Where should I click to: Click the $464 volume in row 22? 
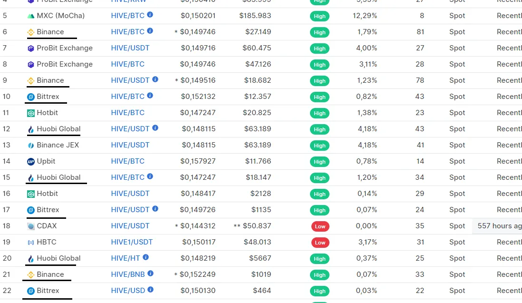click(x=262, y=290)
